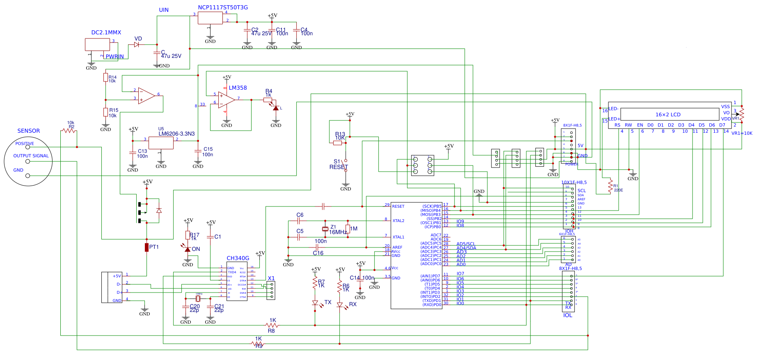The width and height of the screenshot is (757, 354).
Task: Click the R13 10K resistor symbol
Action: (337, 143)
